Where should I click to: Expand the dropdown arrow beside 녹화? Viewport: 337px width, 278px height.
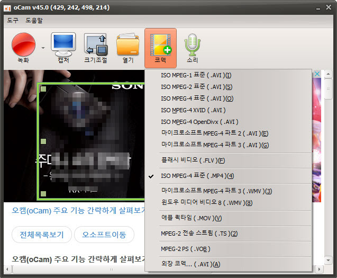point(43,48)
